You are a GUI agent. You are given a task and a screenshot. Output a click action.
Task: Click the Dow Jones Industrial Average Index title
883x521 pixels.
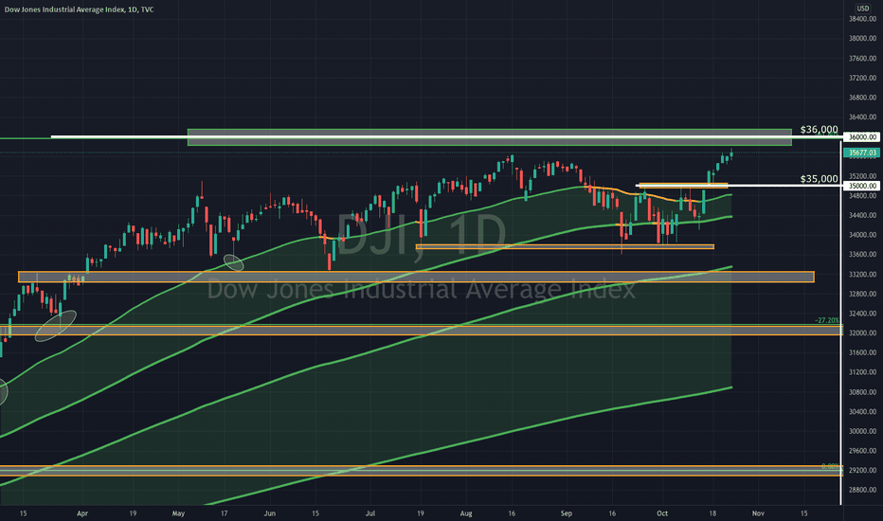(x=79, y=9)
